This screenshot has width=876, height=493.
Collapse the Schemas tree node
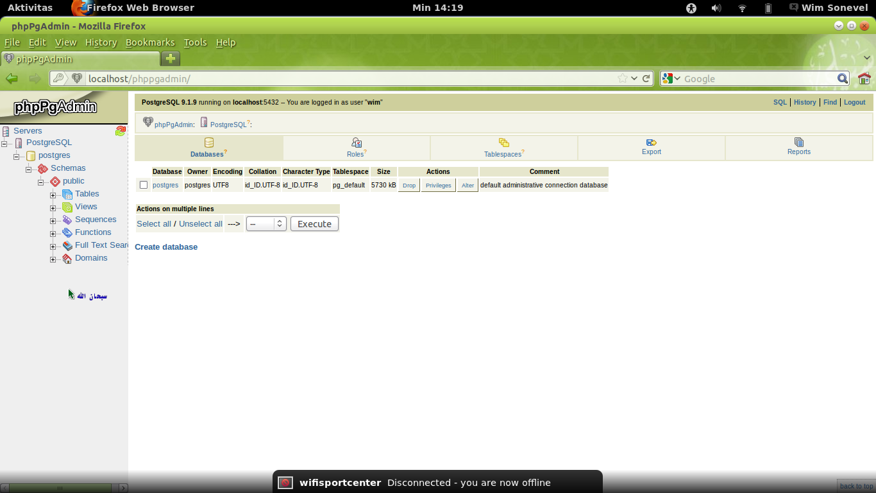click(29, 169)
